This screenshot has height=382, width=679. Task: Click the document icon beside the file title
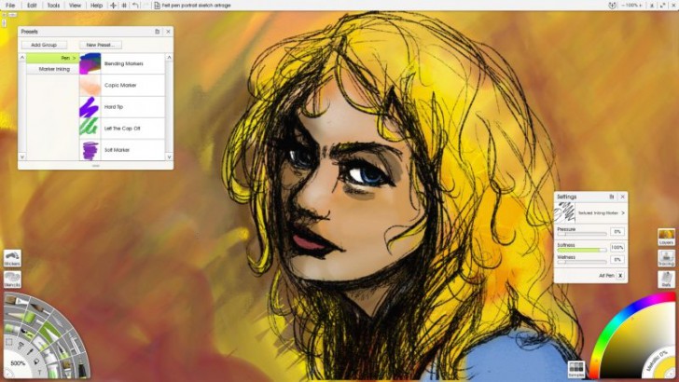[157, 6]
